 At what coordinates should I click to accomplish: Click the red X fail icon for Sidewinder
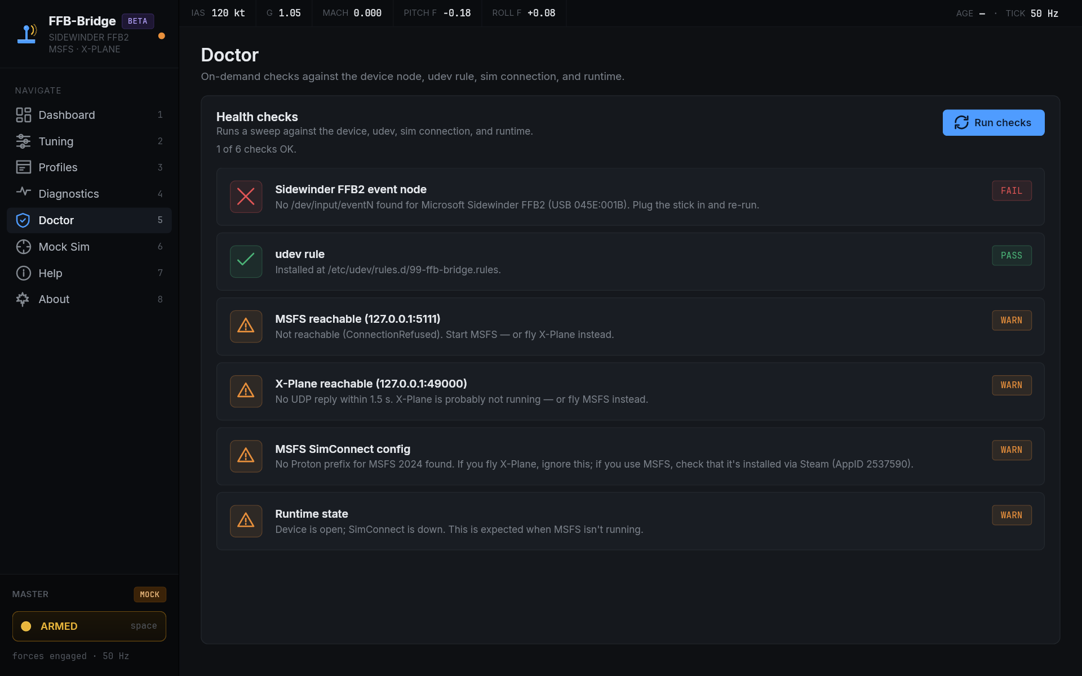[x=246, y=197]
